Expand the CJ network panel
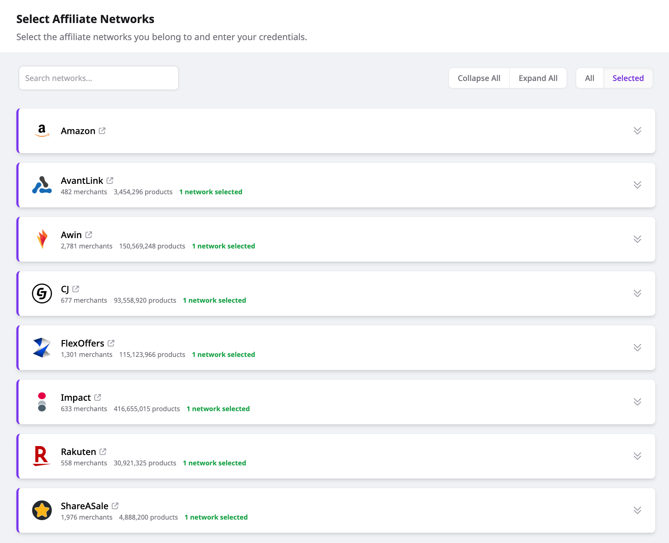This screenshot has height=543, width=669. pos(637,293)
